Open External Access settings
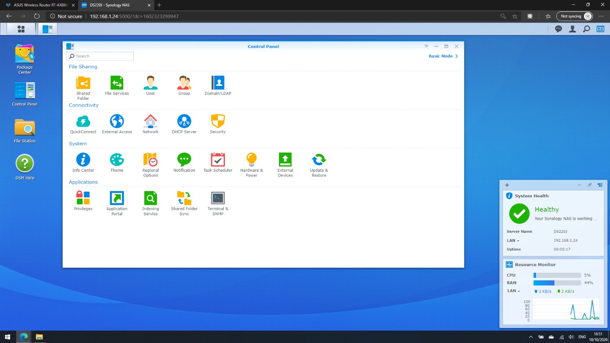This screenshot has height=343, width=610. (x=117, y=124)
